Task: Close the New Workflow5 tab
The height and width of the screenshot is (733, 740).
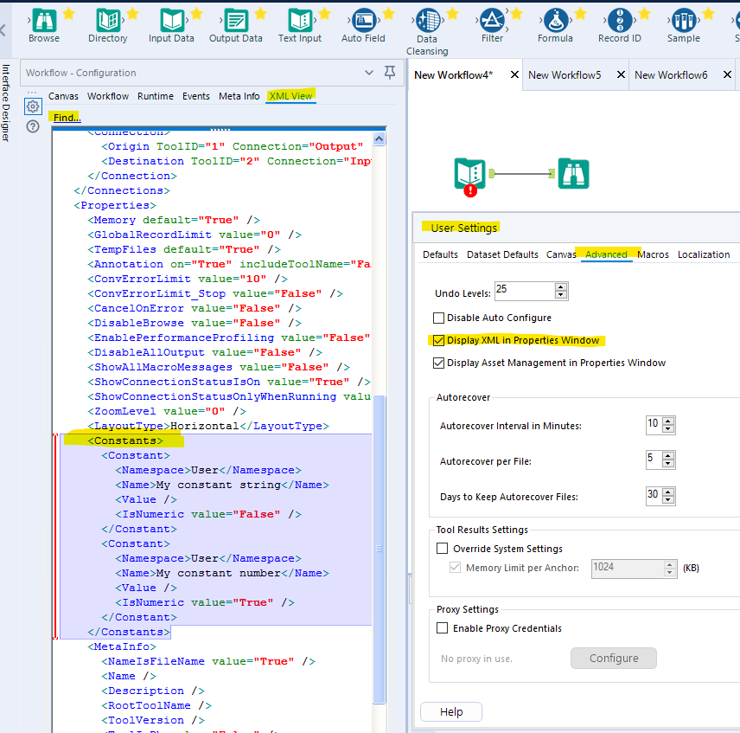Action: 621,74
